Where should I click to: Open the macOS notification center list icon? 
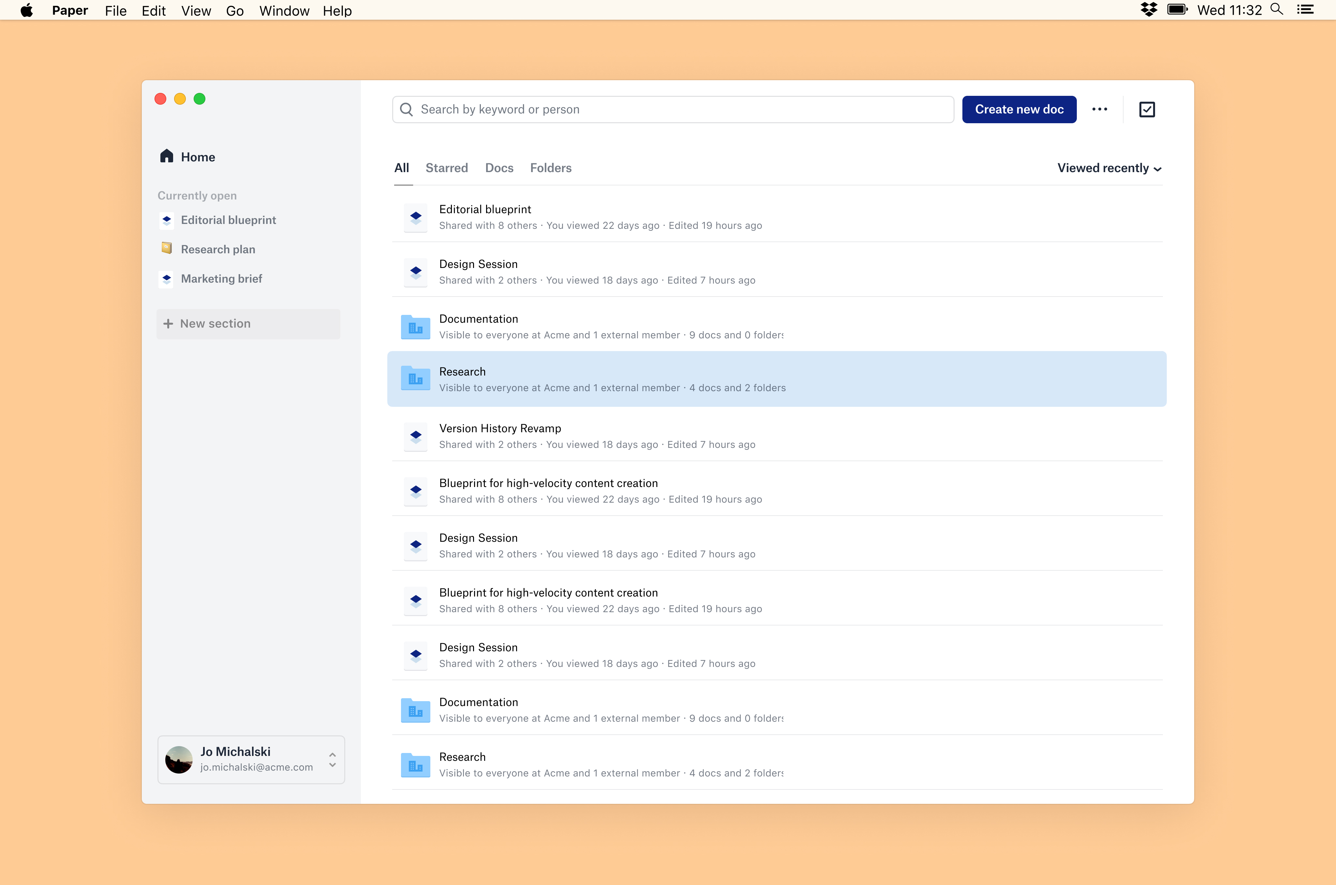pyautogui.click(x=1306, y=10)
